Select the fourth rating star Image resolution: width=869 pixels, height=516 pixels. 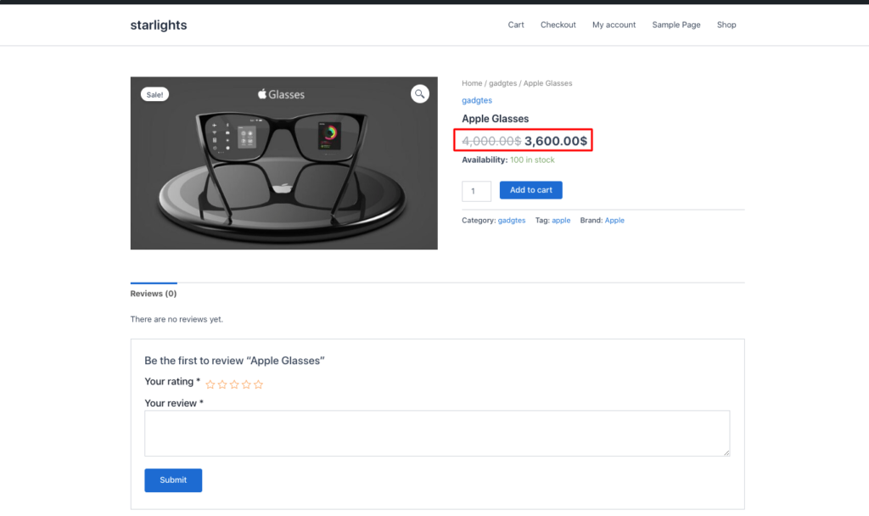point(246,384)
